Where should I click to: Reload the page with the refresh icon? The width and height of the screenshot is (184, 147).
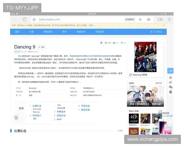coord(25,20)
